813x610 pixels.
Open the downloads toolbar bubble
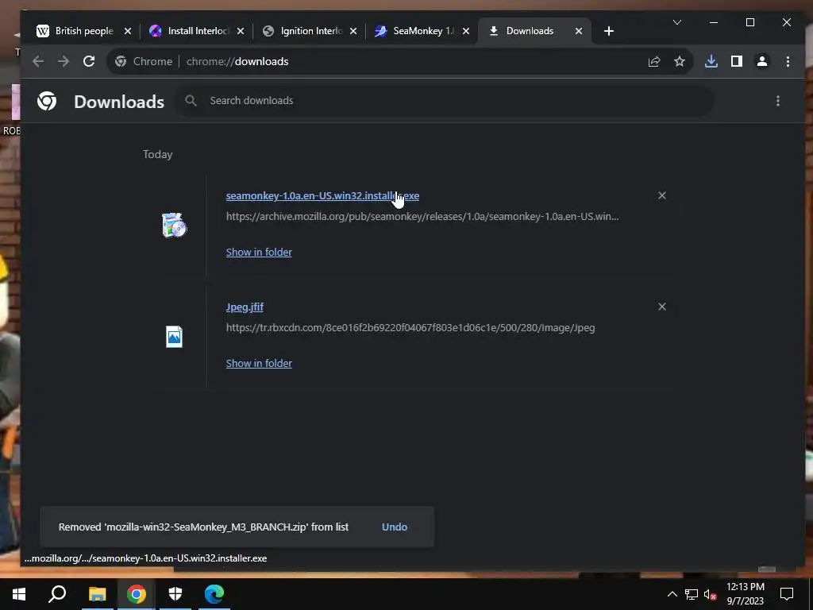(x=711, y=61)
